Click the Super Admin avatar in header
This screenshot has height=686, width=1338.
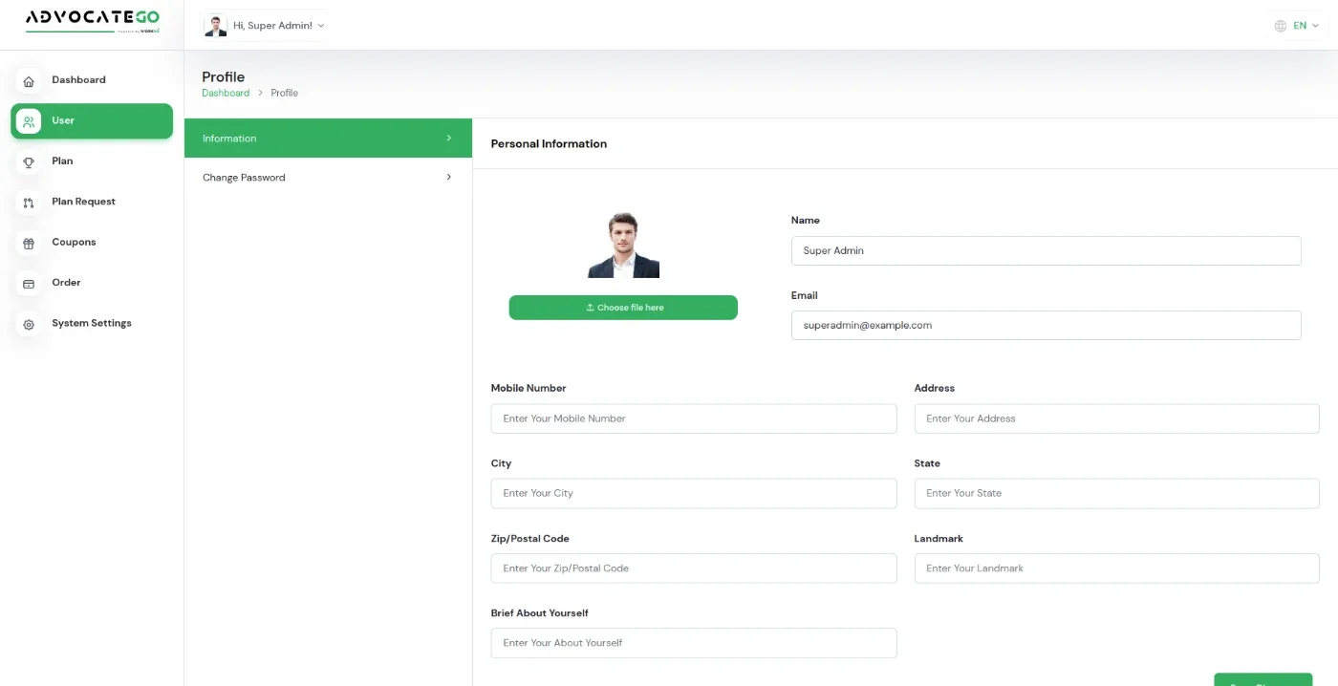[x=216, y=26]
